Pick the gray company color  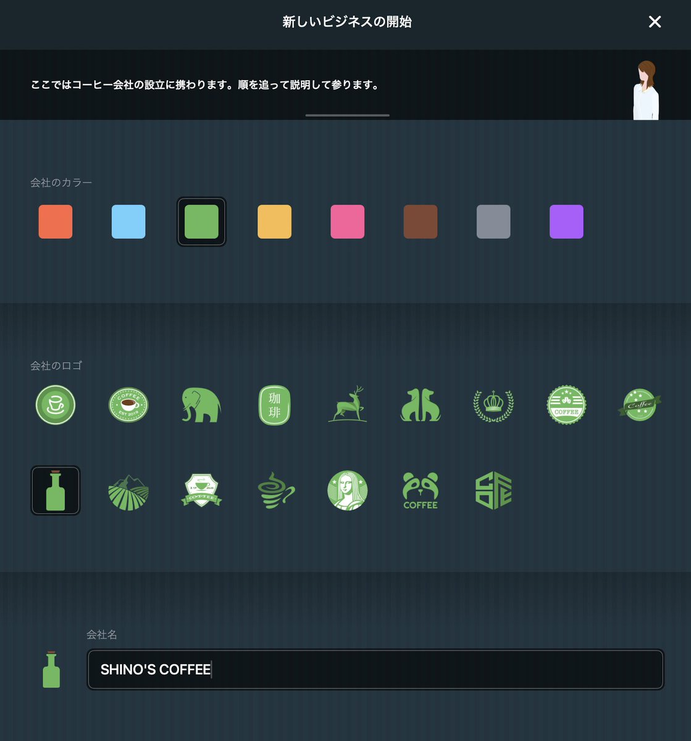(x=493, y=222)
